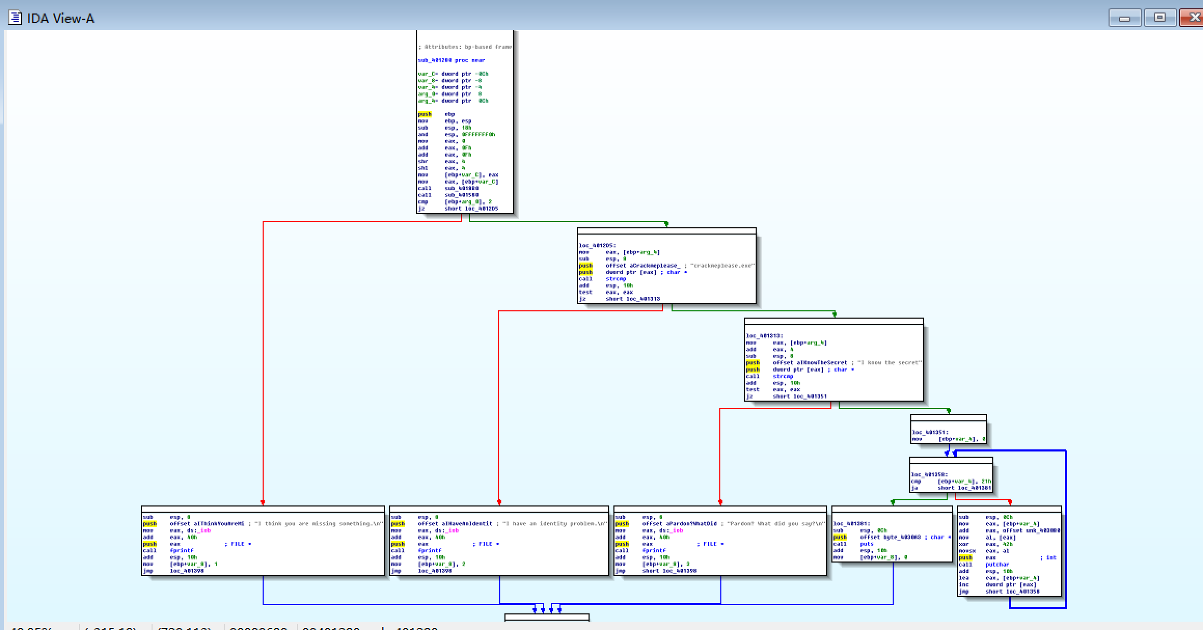Click fprintf call in identity problem block
The width and height of the screenshot is (1203, 630).
click(x=430, y=551)
